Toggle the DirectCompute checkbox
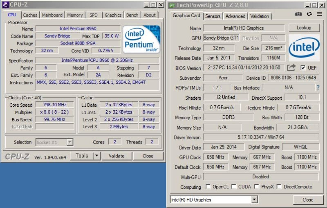This screenshot has width=327, height=208. coord(279,186)
